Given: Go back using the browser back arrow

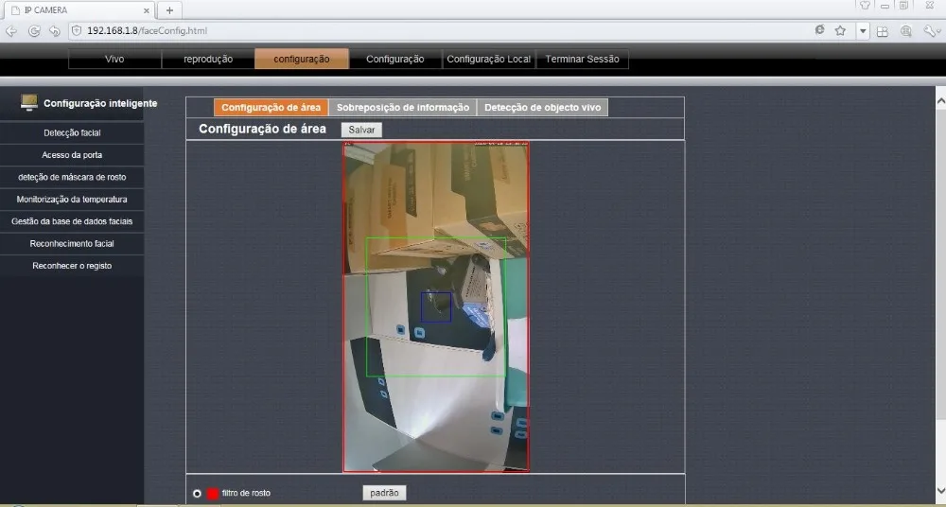Looking at the screenshot, I should 10,31.
